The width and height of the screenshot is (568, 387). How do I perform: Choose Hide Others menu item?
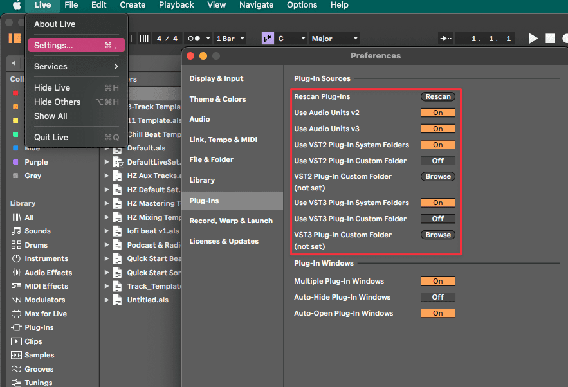[x=76, y=102]
